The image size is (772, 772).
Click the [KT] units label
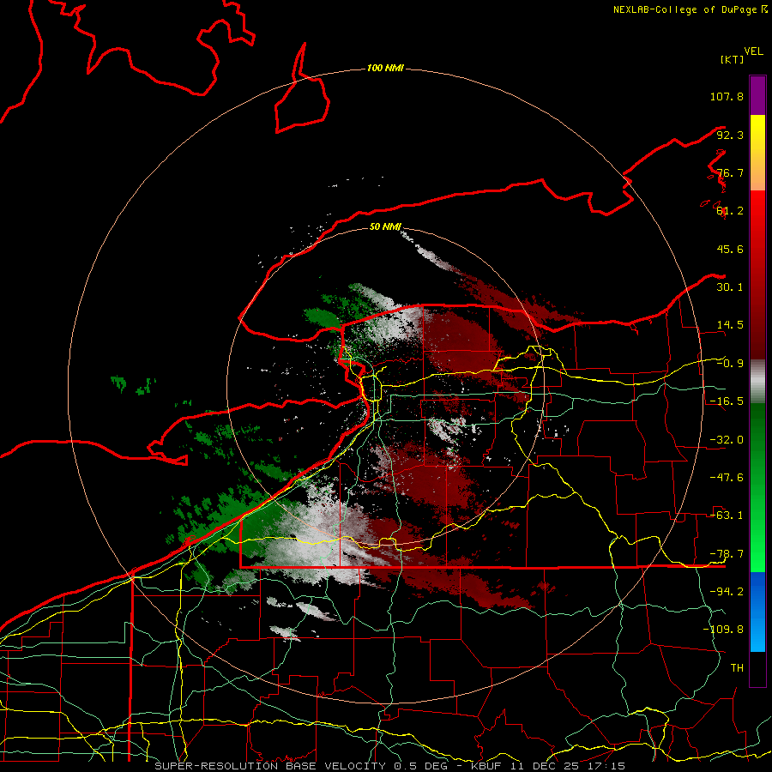pos(733,59)
